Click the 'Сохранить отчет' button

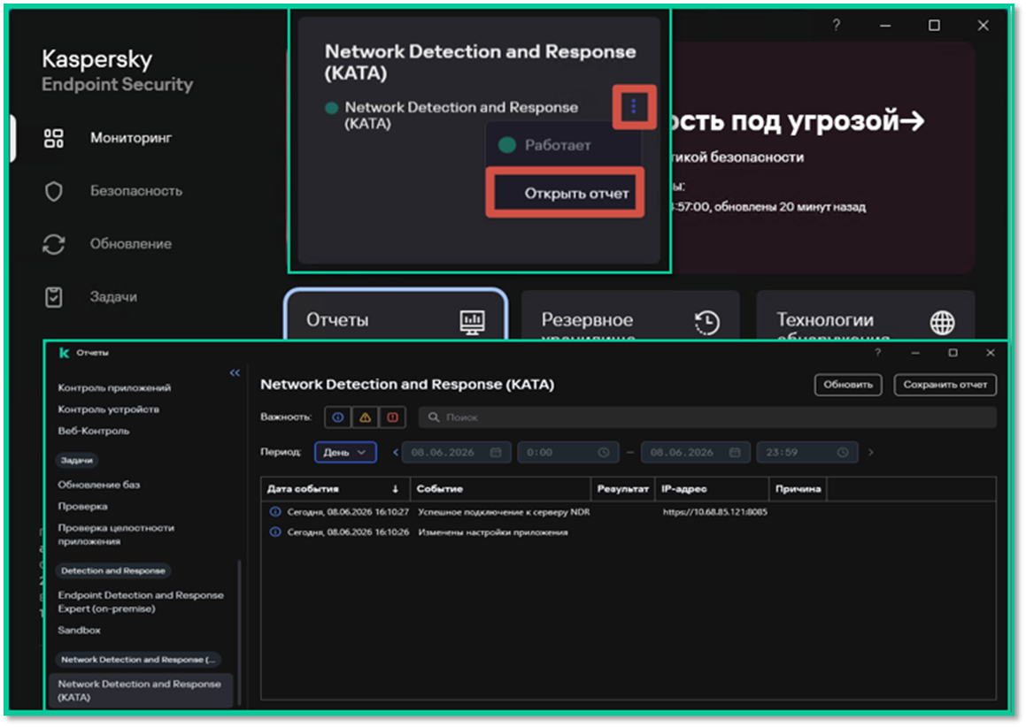[945, 385]
